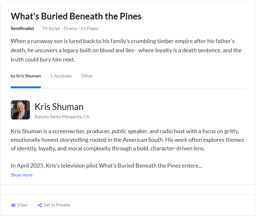Open the Other tab
The height and width of the screenshot is (216, 256).
(x=87, y=76)
